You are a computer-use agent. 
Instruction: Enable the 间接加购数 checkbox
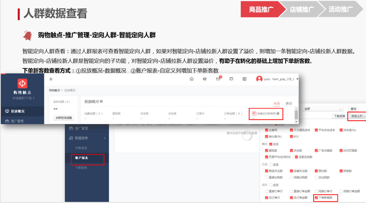pyautogui.click(x=291, y=177)
